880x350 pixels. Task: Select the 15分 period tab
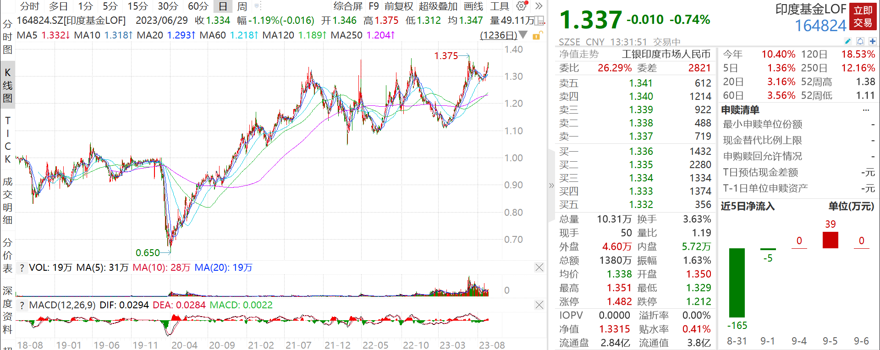(x=137, y=6)
